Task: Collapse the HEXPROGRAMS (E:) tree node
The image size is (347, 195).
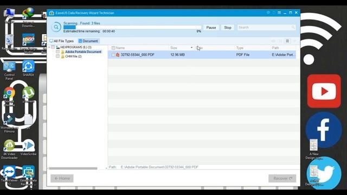Action: (x=49, y=47)
